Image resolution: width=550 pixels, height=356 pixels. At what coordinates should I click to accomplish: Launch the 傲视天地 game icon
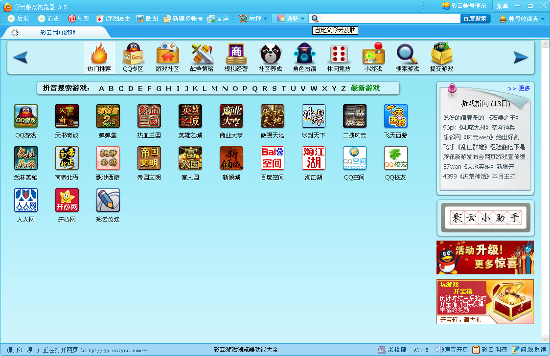(273, 116)
